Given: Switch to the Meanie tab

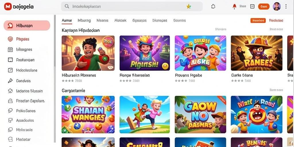Looking at the screenshot, I should [x=102, y=20].
